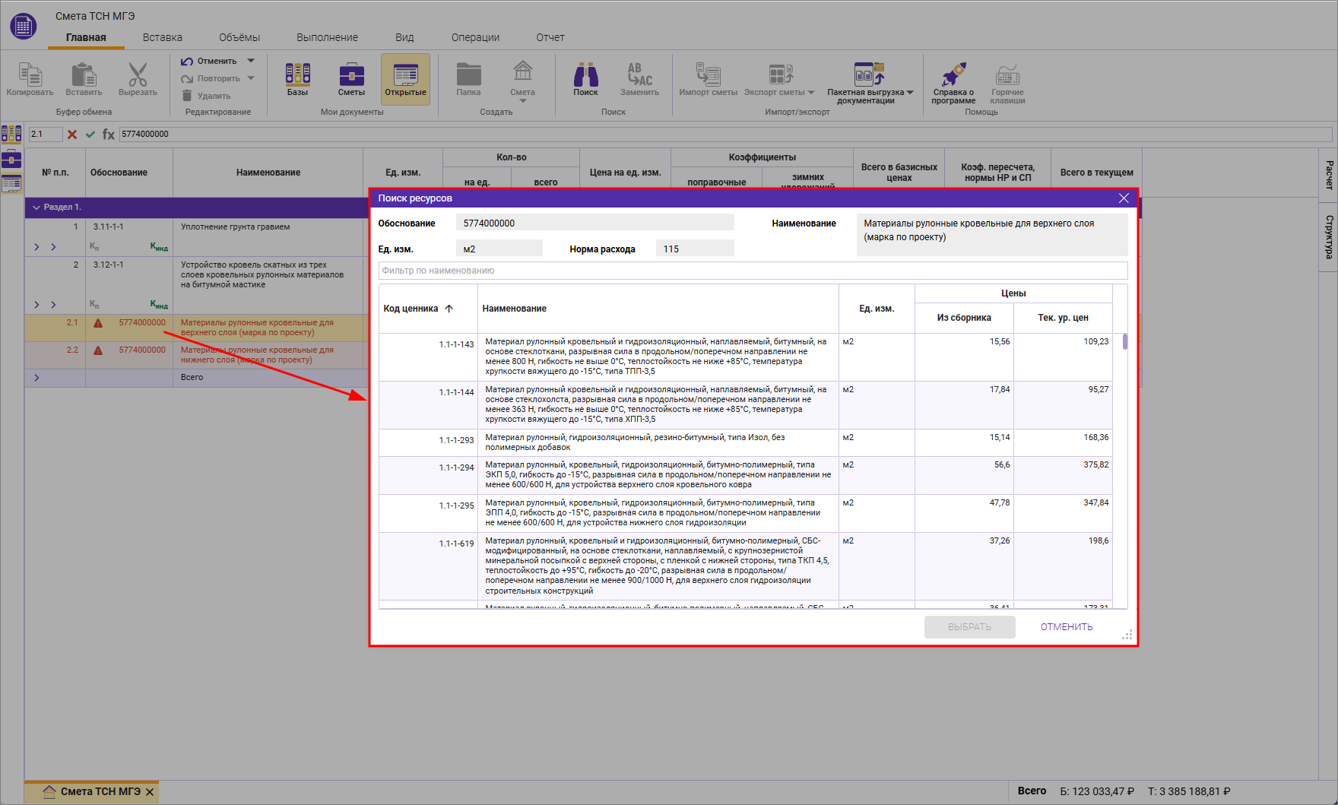This screenshot has width=1338, height=805.
Task: Open the Сметы briefcase icon
Action: [x=351, y=75]
